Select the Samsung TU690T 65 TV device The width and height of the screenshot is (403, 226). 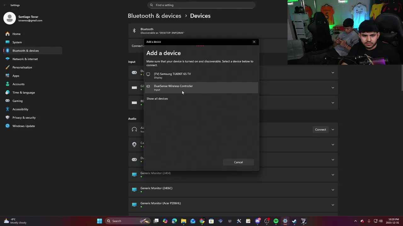tap(201, 76)
